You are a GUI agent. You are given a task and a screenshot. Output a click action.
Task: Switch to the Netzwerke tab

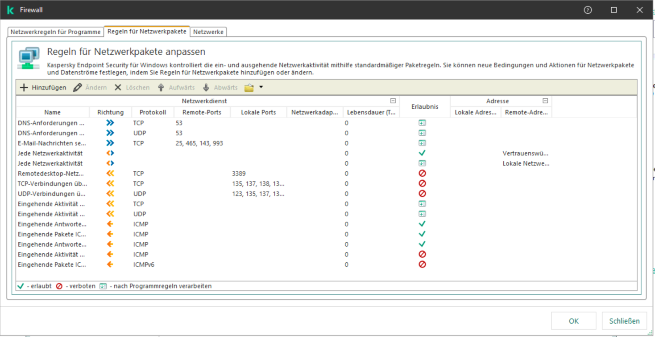coord(208,32)
